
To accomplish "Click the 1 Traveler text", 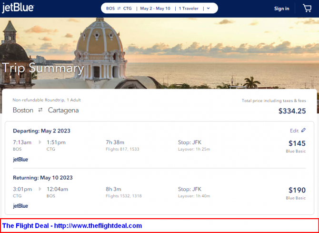I will tap(189, 9).
